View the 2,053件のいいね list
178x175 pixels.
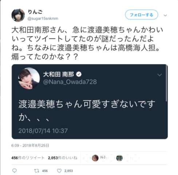63,158
